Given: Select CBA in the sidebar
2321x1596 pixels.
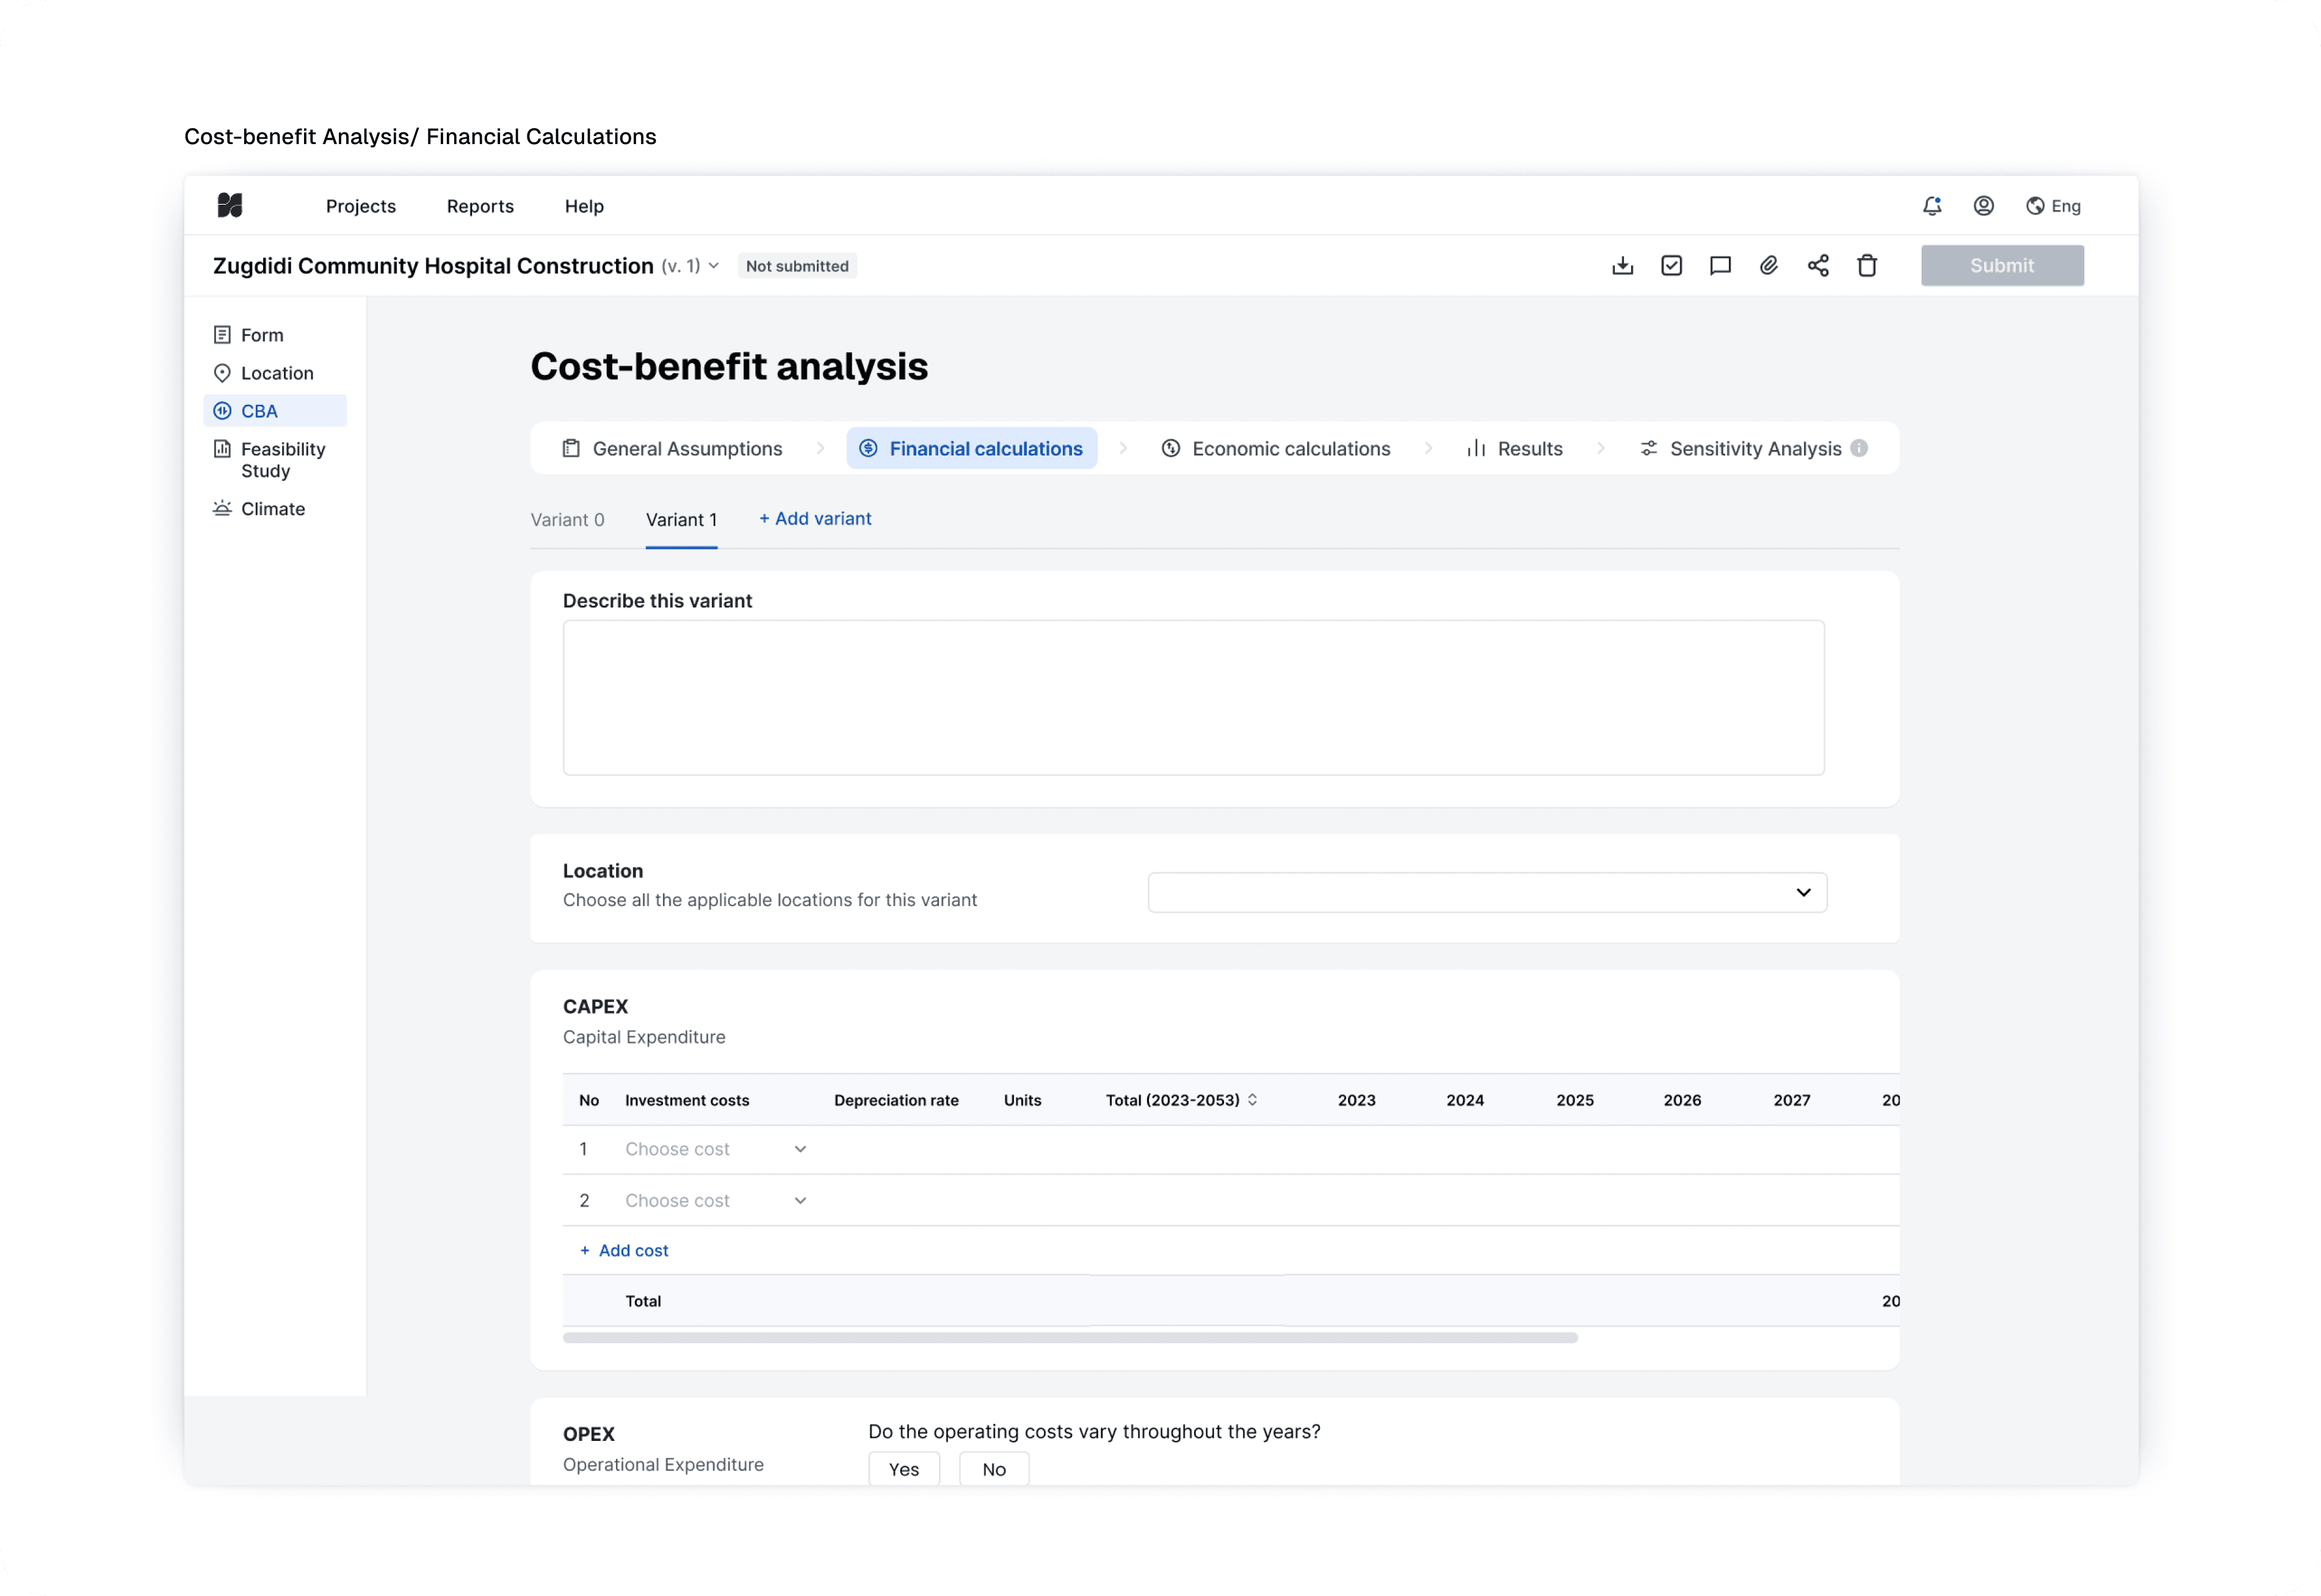Looking at the screenshot, I should 275,411.
